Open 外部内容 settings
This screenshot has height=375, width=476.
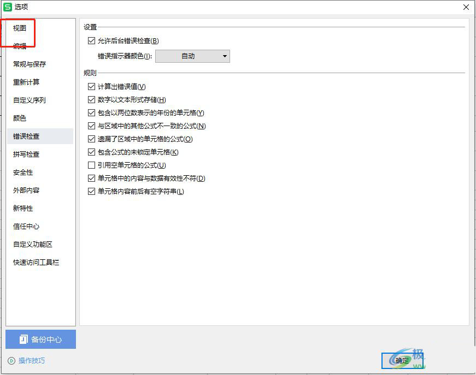pos(26,191)
